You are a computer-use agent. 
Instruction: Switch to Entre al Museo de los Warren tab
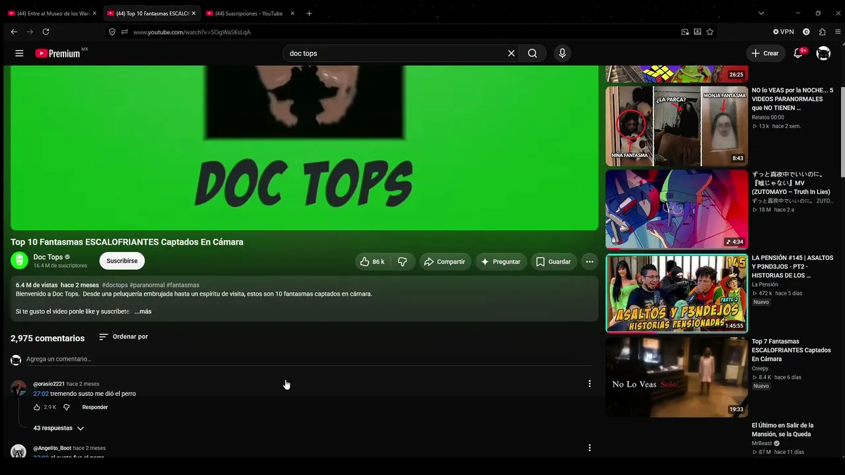[x=52, y=13]
